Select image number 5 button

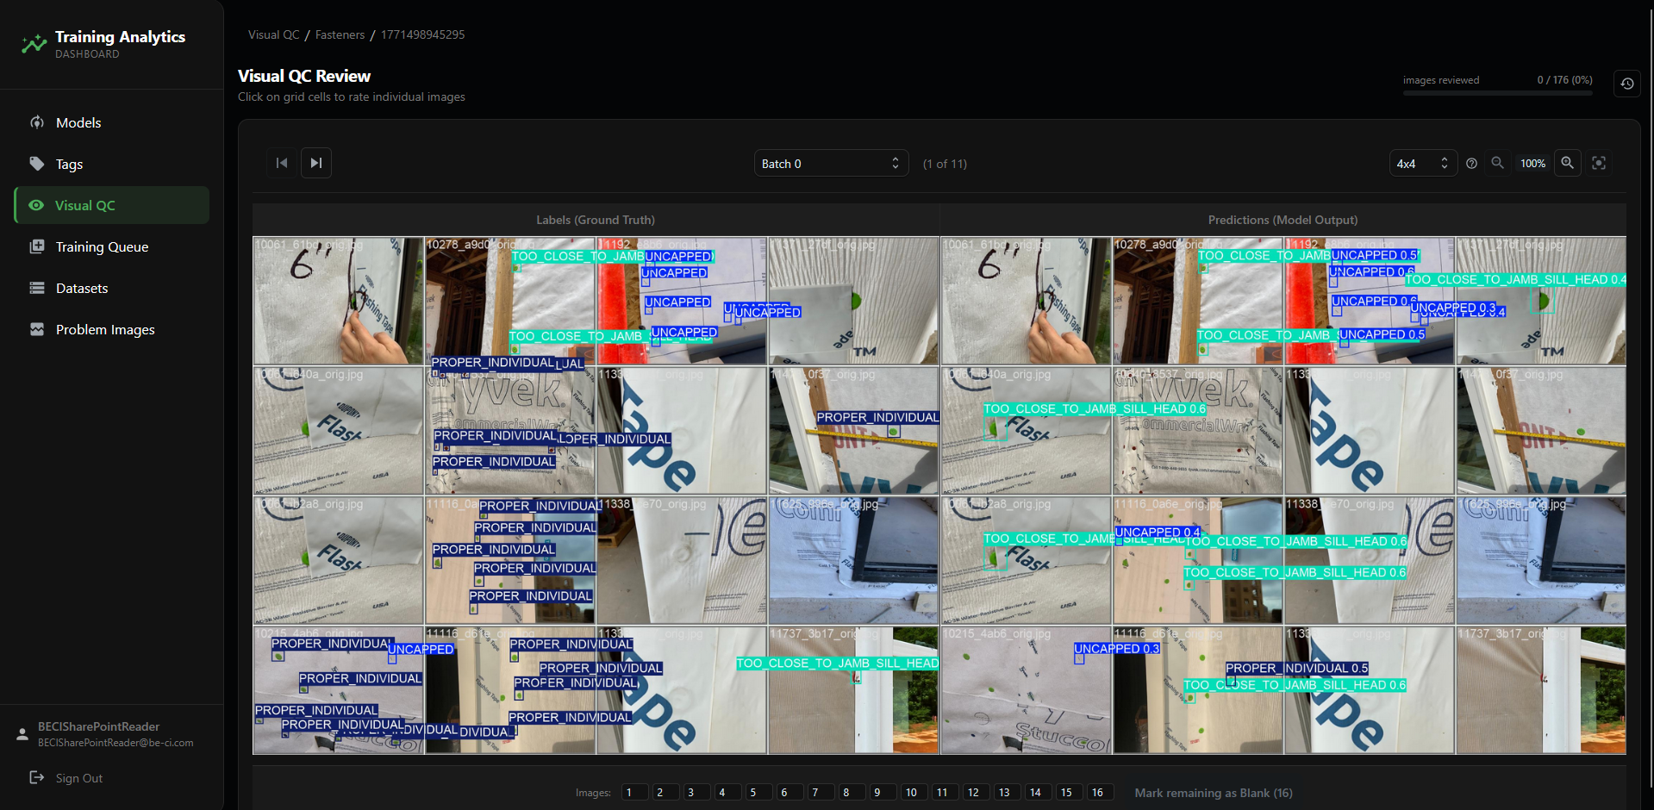[x=758, y=793]
